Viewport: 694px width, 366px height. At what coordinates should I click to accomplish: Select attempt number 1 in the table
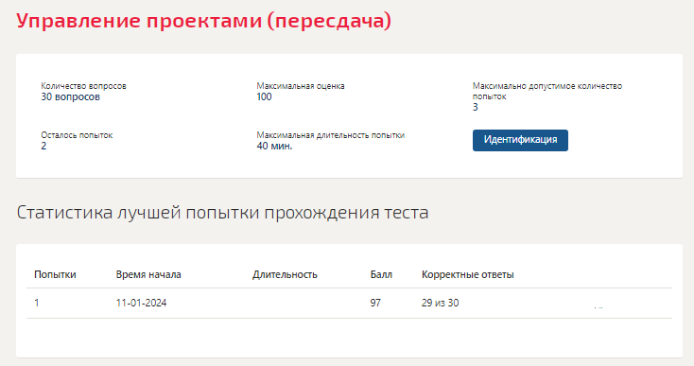(36, 303)
